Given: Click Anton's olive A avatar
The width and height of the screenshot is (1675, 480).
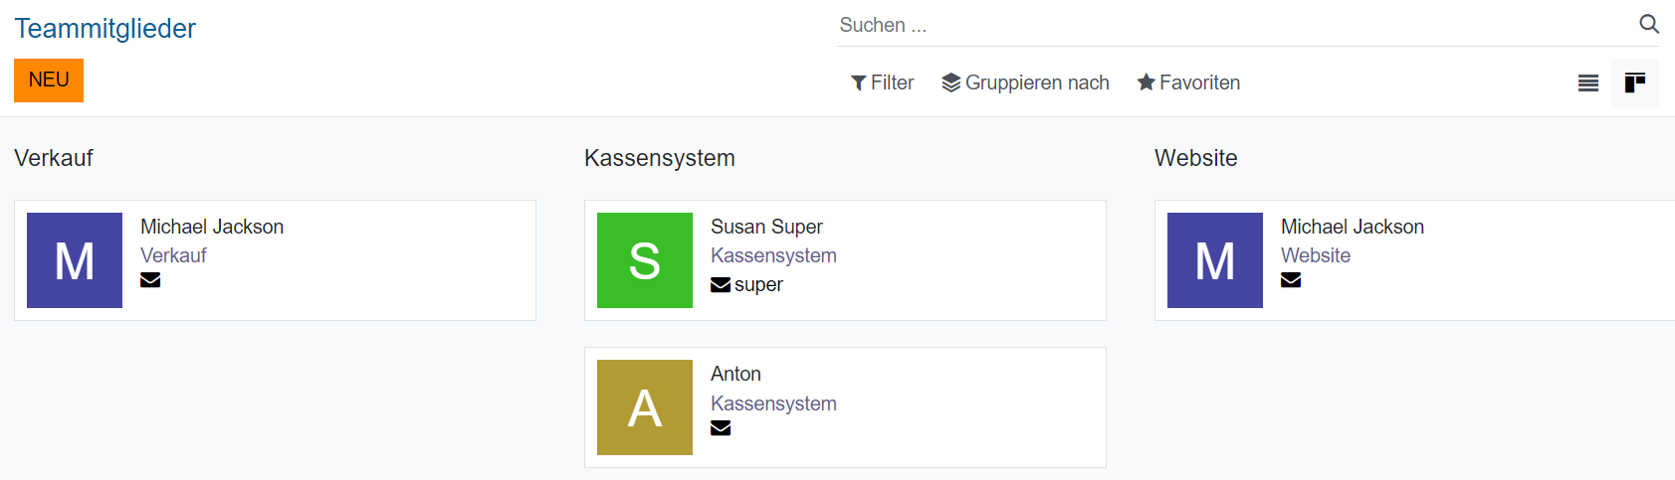Looking at the screenshot, I should (x=645, y=407).
